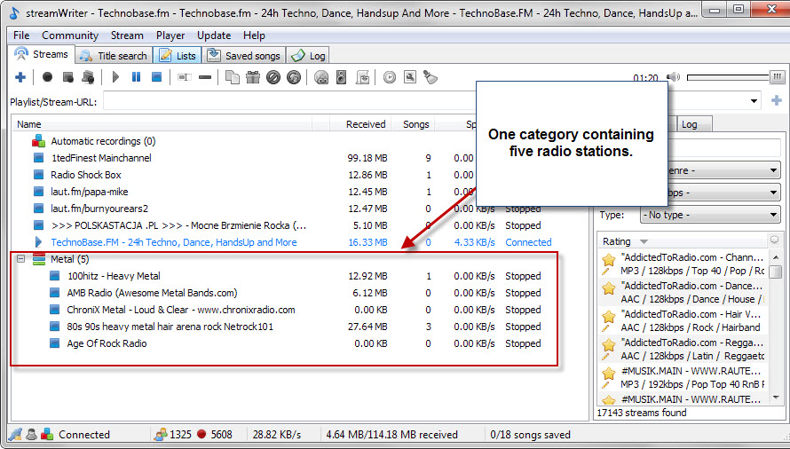Click the loudspeaker box toolbar icon

pyautogui.click(x=342, y=77)
